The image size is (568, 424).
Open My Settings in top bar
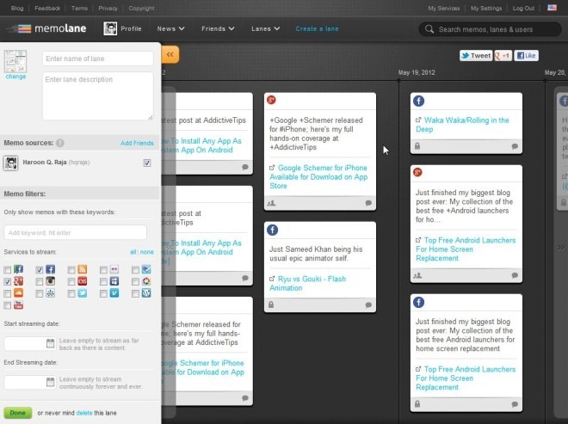(486, 8)
